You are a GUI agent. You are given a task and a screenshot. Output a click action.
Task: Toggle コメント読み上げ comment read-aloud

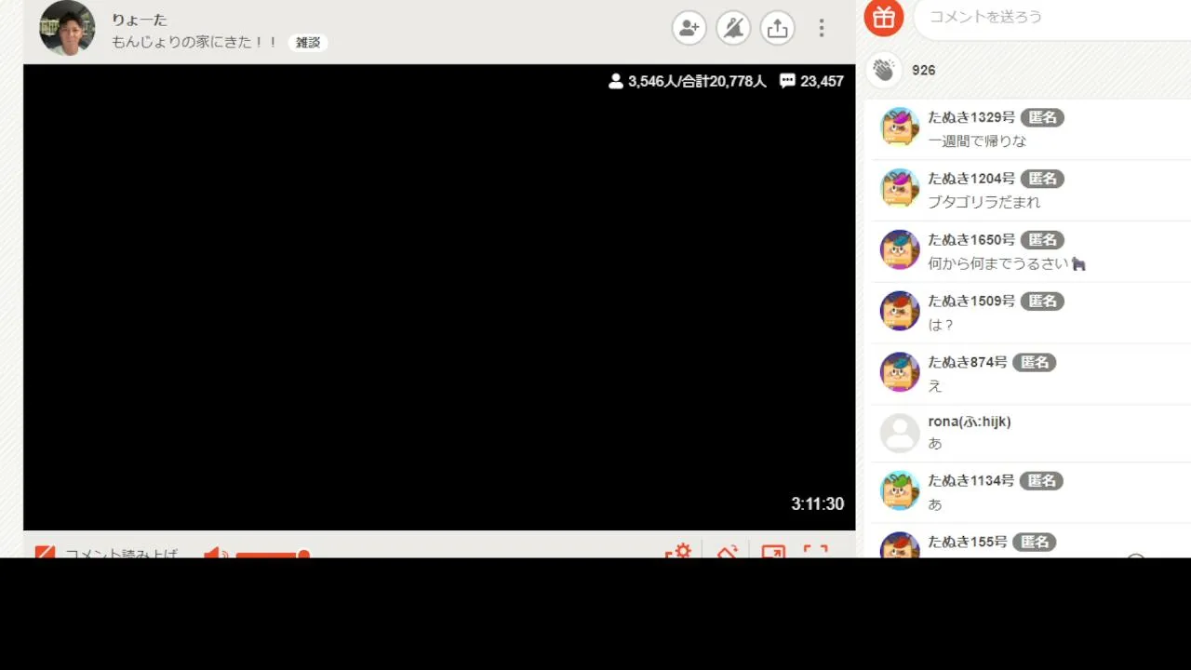[x=106, y=553]
